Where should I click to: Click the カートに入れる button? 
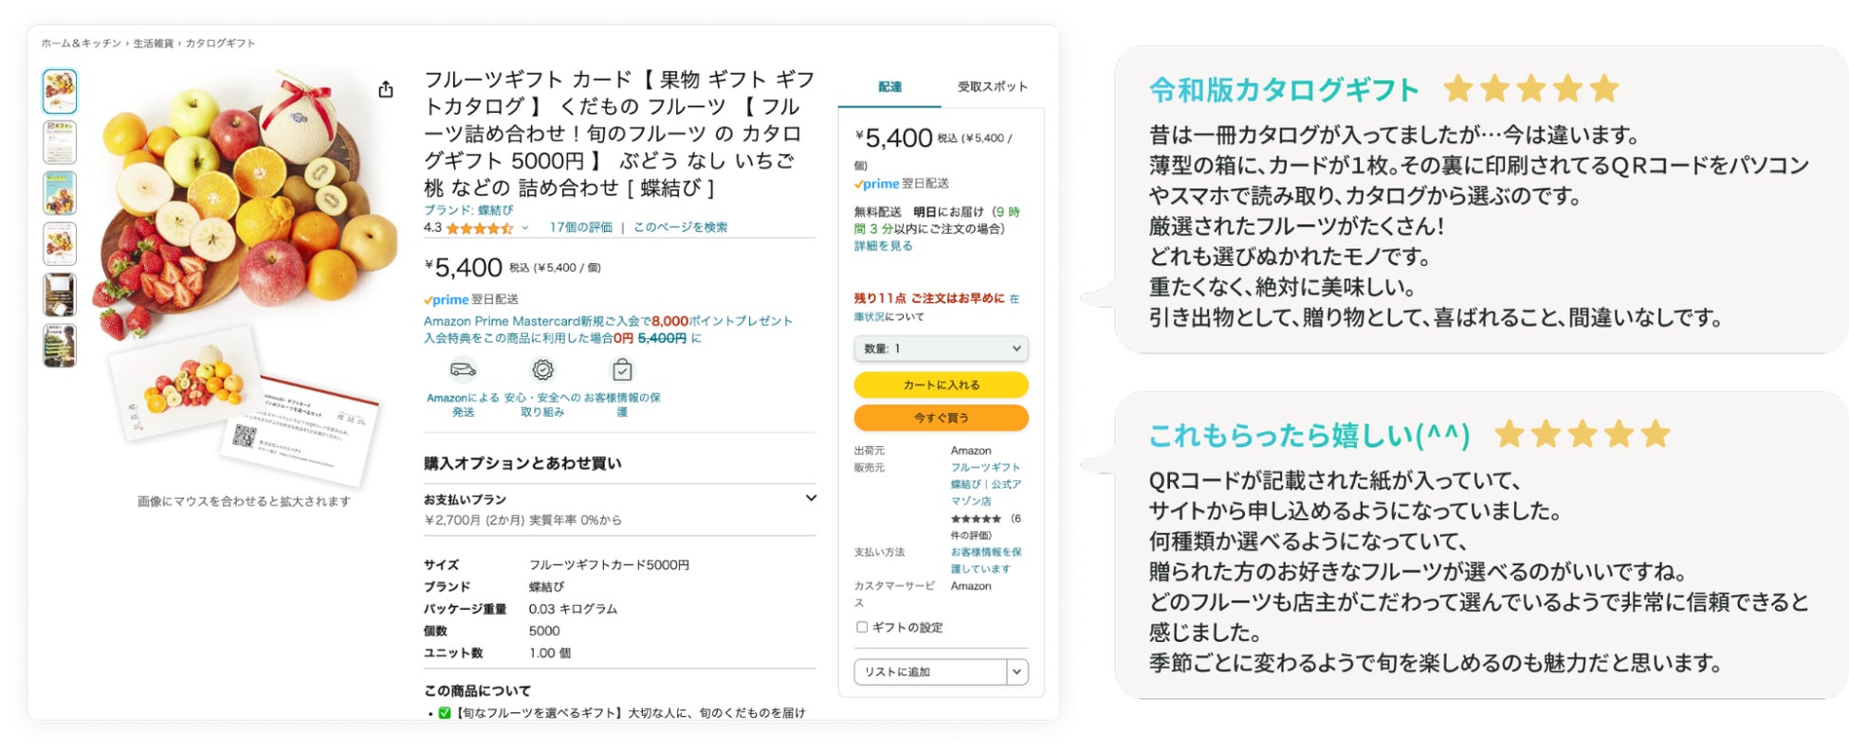(x=941, y=384)
